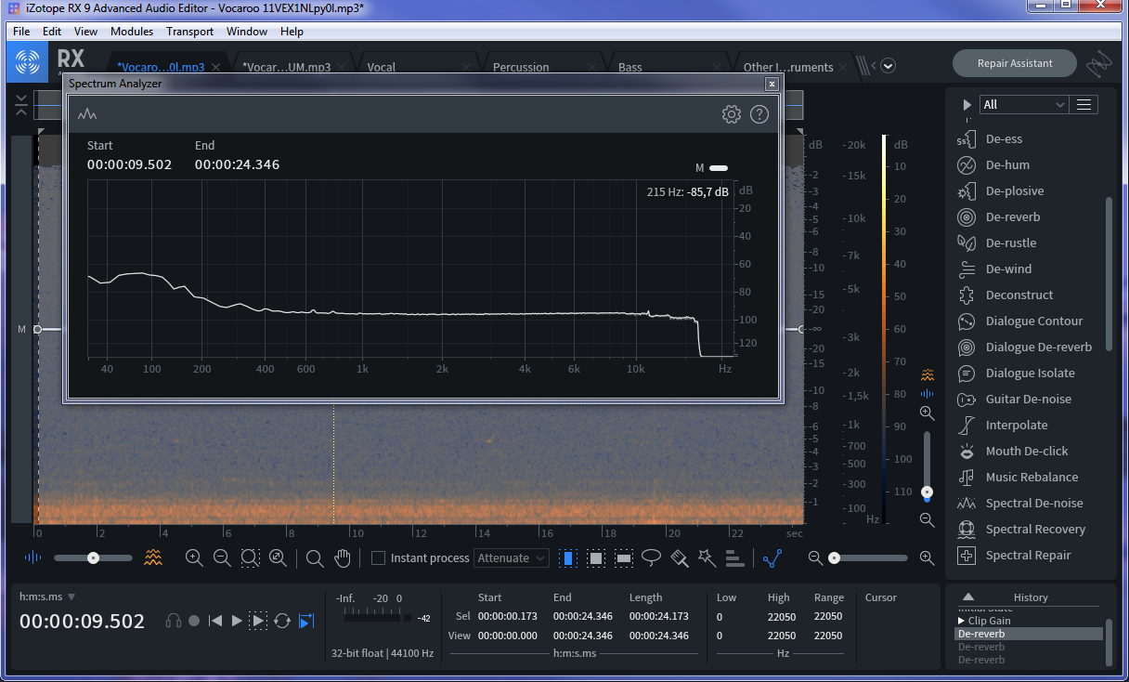Viewport: 1129px width, 682px height.
Task: Open the Attenuate instant process dropdown
Action: (x=512, y=558)
